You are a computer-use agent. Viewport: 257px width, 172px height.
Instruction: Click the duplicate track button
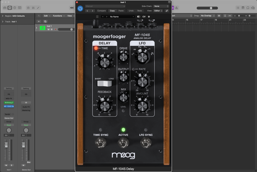(45, 21)
